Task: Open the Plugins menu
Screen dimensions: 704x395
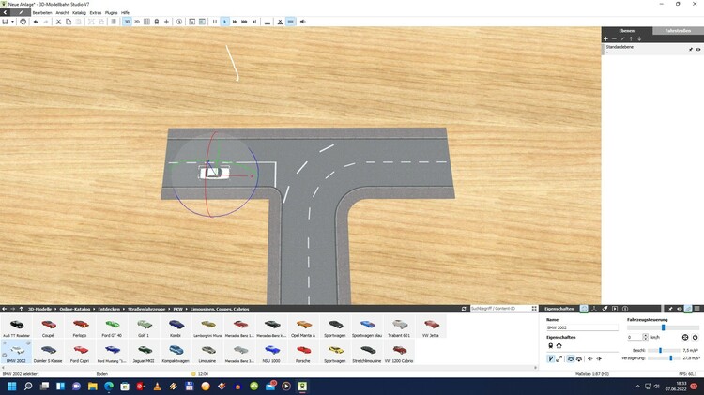Action: pyautogui.click(x=112, y=12)
